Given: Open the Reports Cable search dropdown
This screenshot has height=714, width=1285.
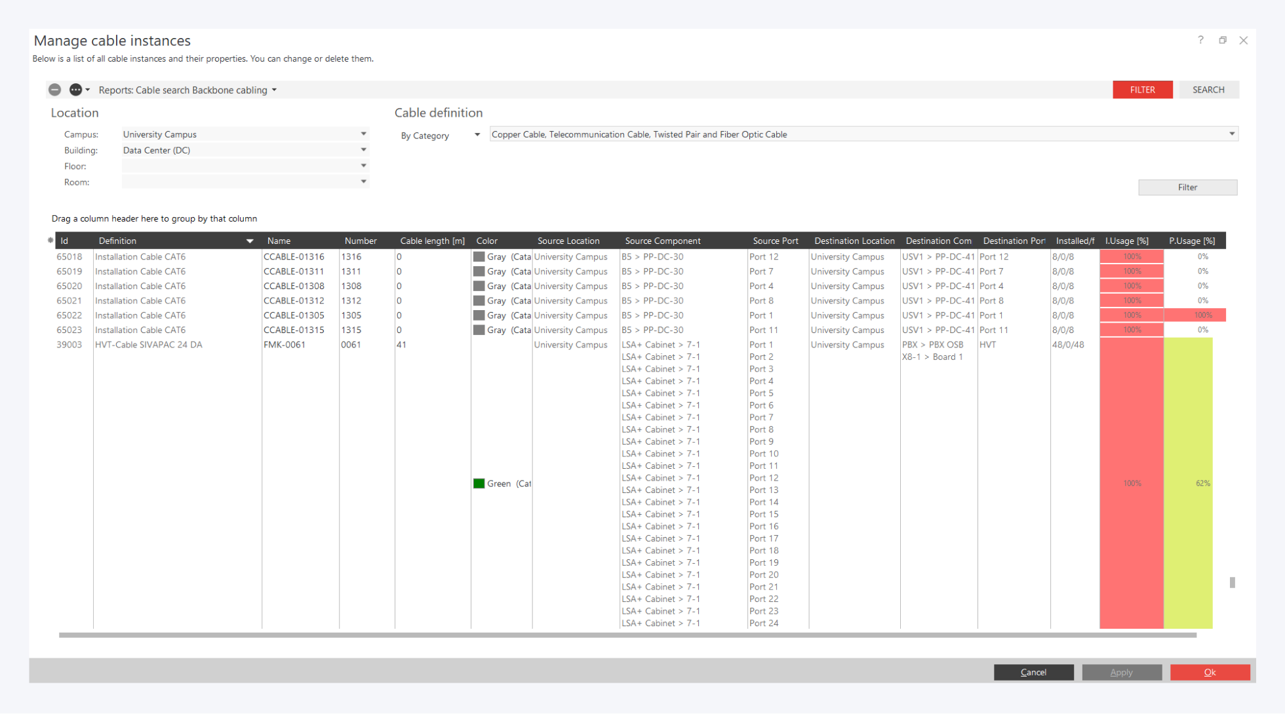Looking at the screenshot, I should (274, 90).
